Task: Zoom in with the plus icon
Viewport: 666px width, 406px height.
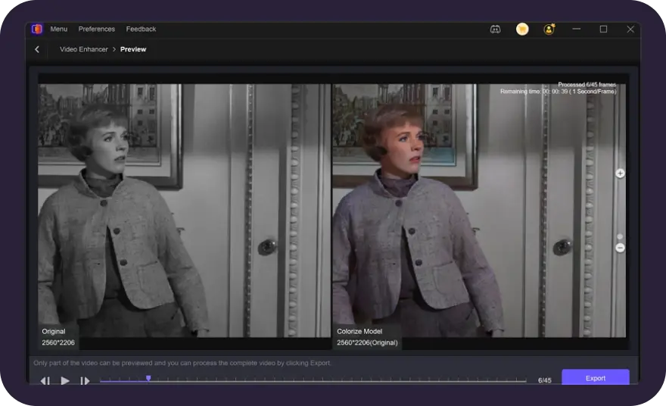Action: (620, 173)
